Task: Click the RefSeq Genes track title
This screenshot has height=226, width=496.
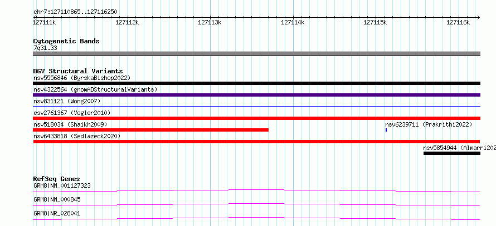Action: [x=57, y=179]
